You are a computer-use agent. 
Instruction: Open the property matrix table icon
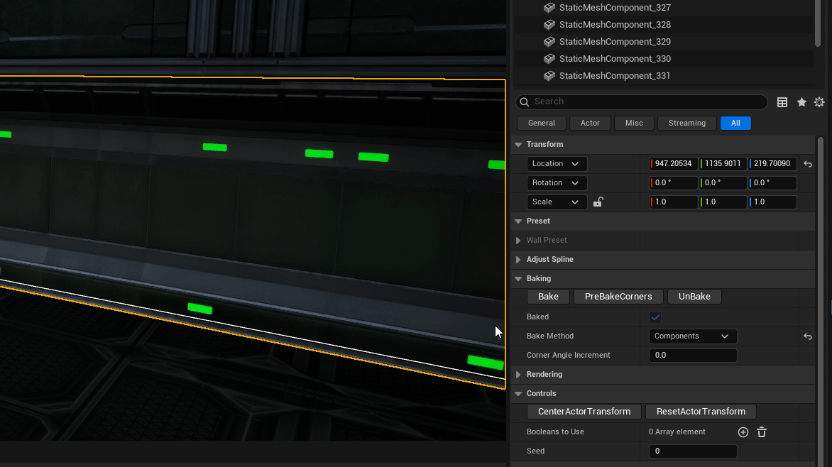[x=782, y=102]
